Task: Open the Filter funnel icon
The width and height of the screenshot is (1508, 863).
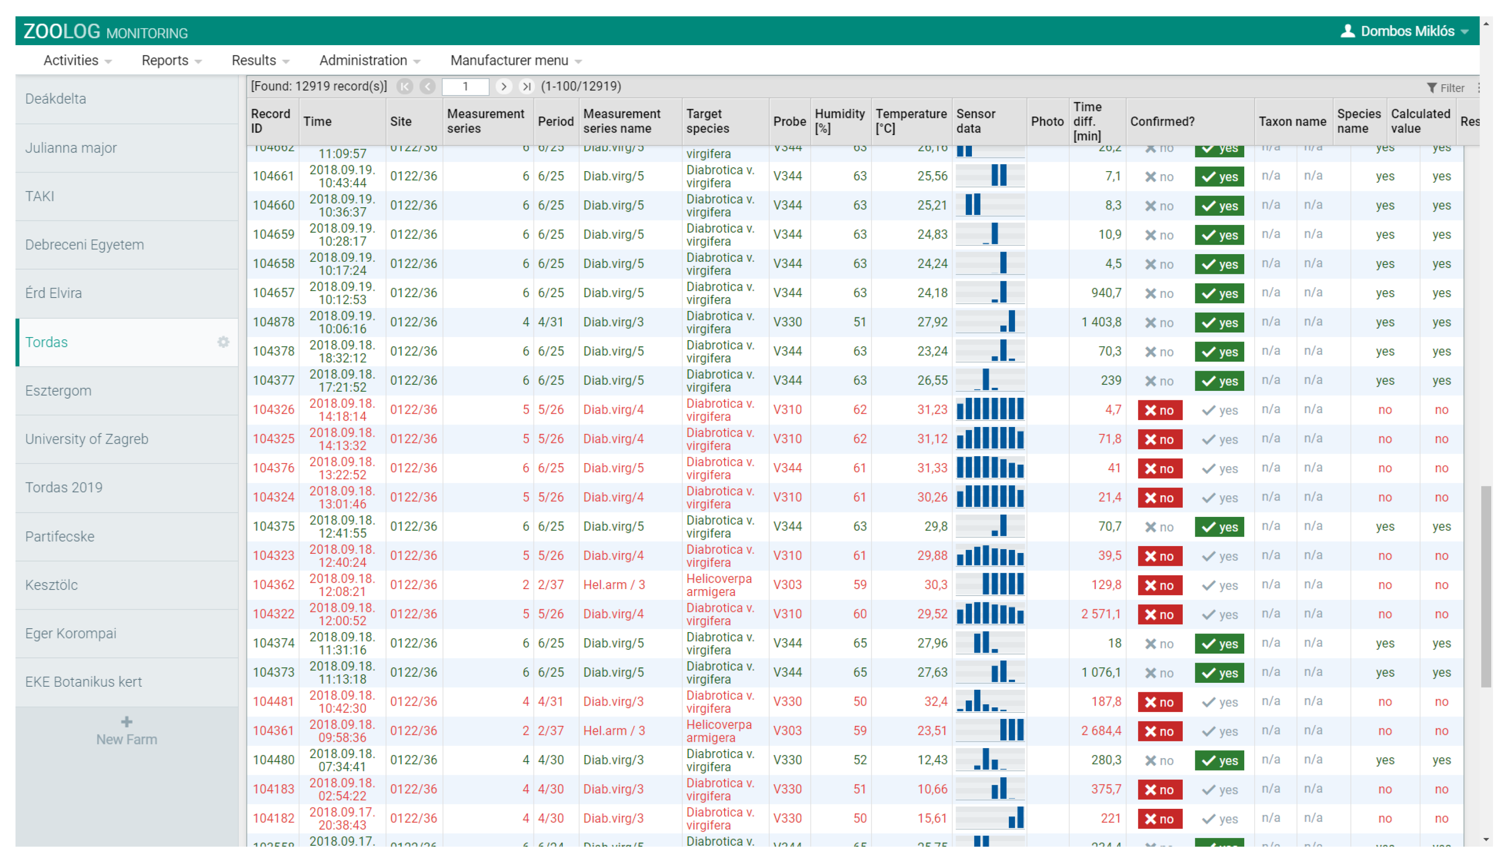Action: (x=1431, y=88)
